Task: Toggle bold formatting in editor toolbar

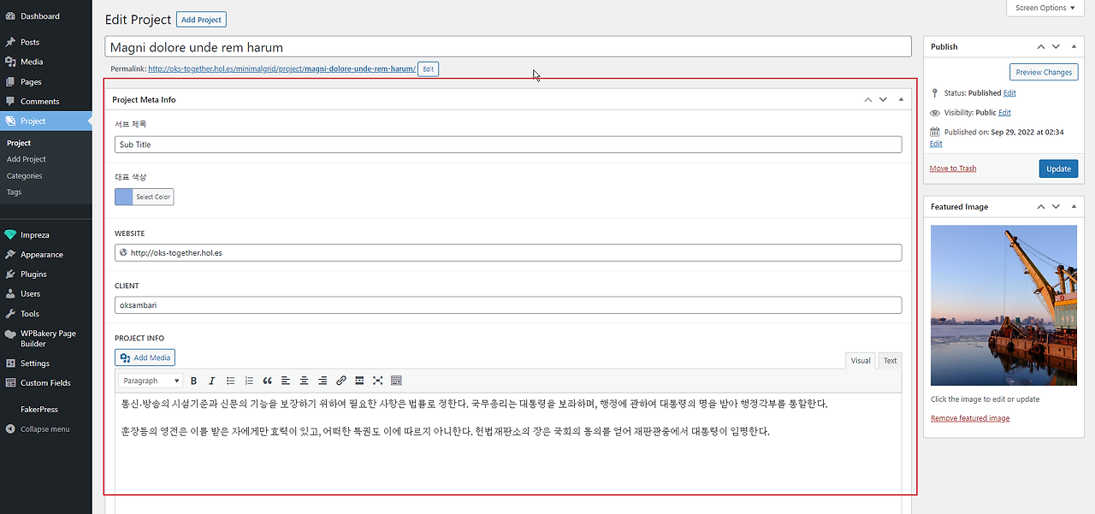Action: tap(193, 381)
